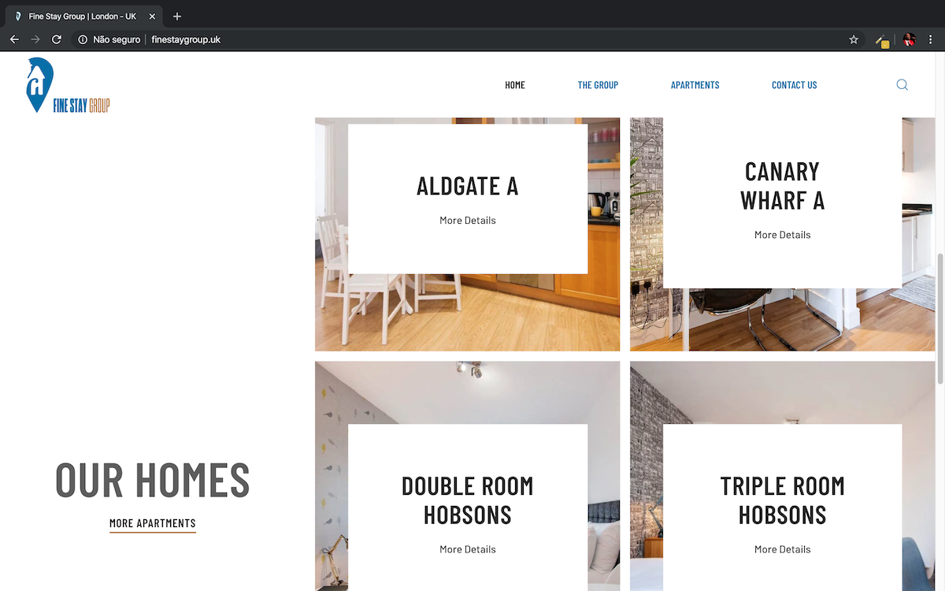Open Chrome's three-dot menu
Image resolution: width=945 pixels, height=591 pixels.
(931, 39)
